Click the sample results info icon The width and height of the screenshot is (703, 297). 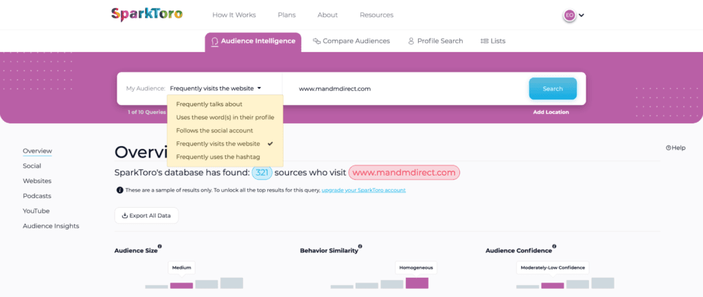[x=119, y=190]
